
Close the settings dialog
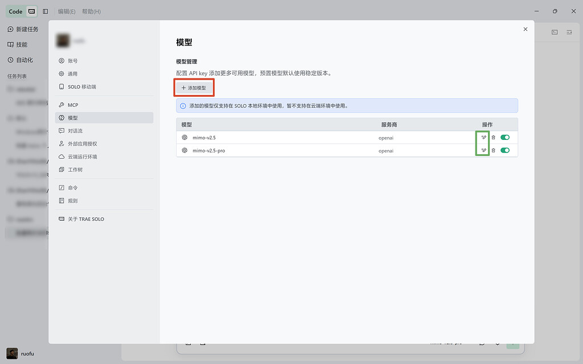coord(525,29)
